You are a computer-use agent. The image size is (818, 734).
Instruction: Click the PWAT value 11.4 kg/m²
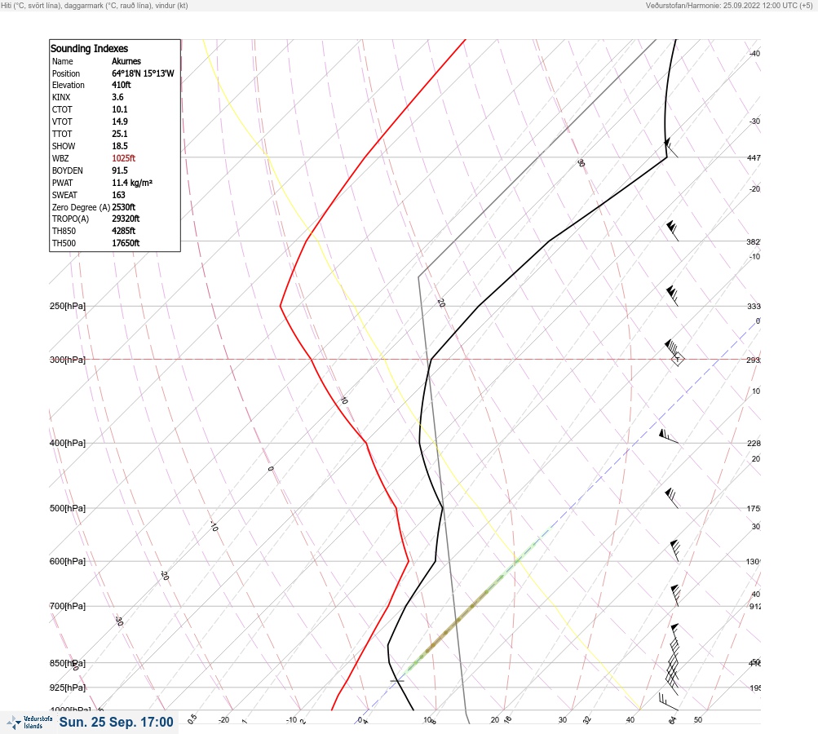tap(132, 183)
